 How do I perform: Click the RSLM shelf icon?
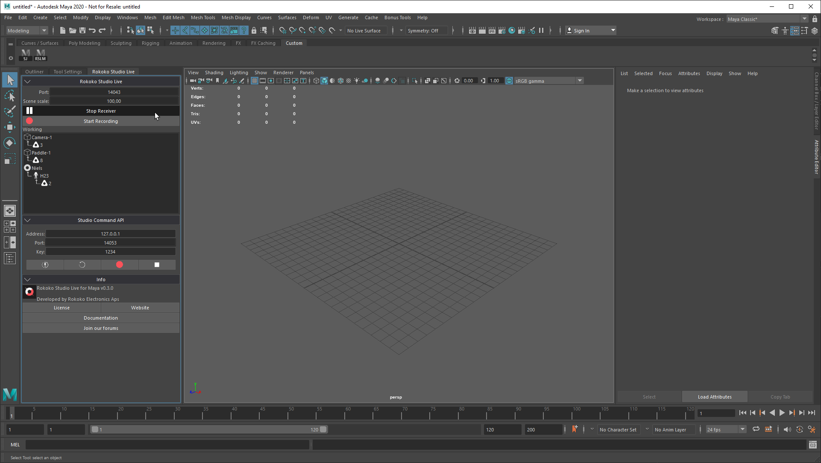(40, 55)
